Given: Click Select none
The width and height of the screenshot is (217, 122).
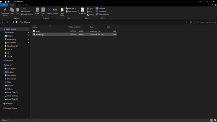Looking at the screenshot, I should click(101, 12).
